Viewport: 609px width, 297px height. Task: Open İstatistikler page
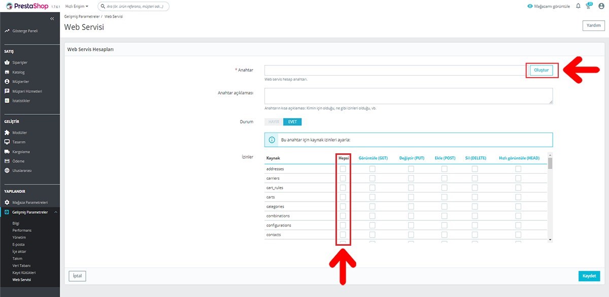21,101
